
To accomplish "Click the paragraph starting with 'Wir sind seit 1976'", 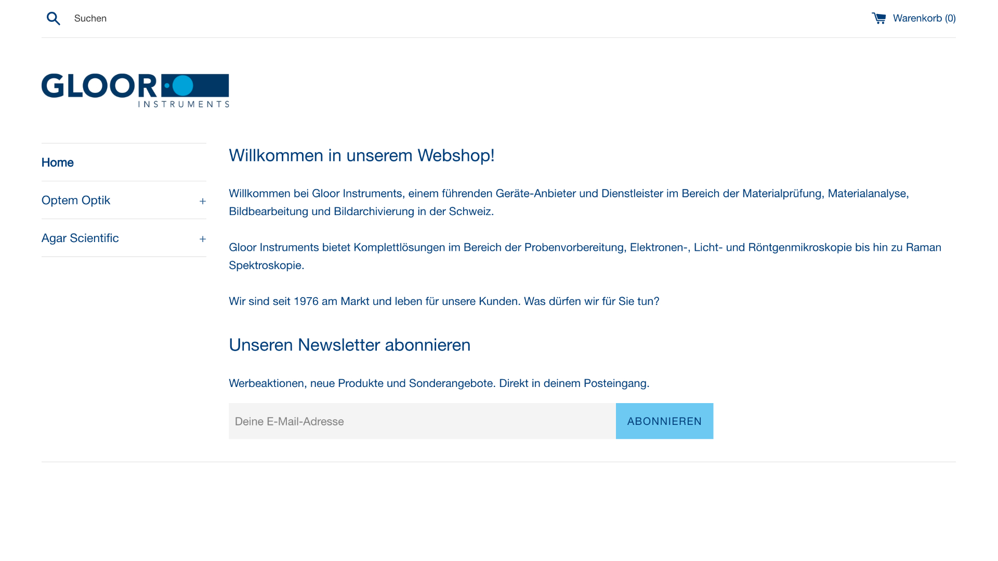I will point(444,301).
